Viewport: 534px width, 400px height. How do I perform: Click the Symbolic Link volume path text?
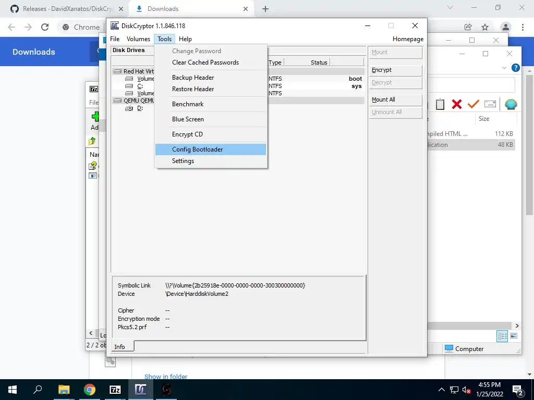coord(235,285)
